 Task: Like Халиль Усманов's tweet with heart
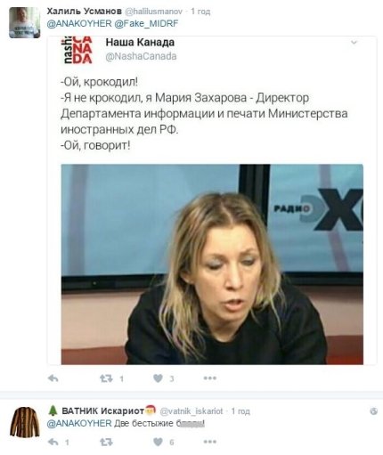[x=158, y=378]
